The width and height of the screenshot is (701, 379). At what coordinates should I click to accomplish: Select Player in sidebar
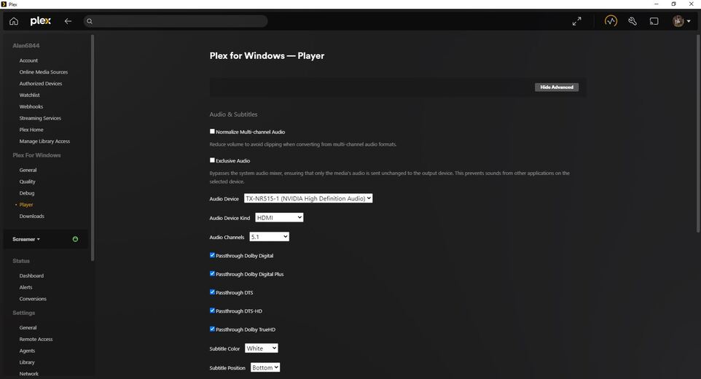coord(26,205)
